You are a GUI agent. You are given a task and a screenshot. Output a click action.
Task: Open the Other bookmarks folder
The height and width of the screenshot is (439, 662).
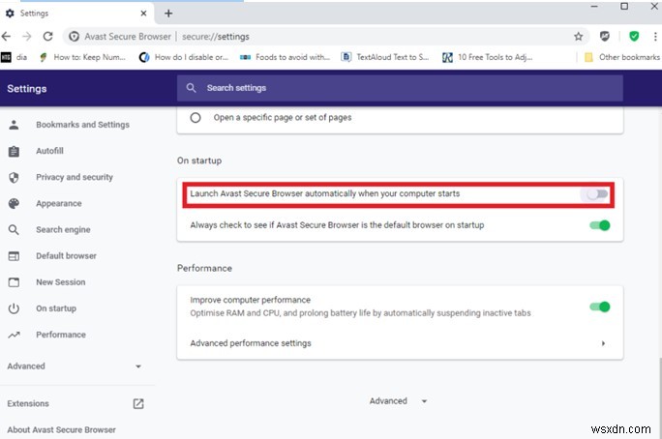click(622, 57)
